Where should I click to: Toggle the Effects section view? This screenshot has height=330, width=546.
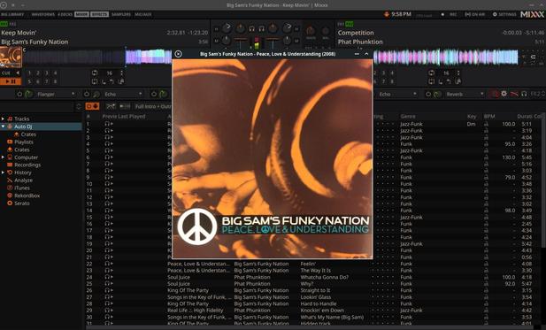[x=100, y=14]
